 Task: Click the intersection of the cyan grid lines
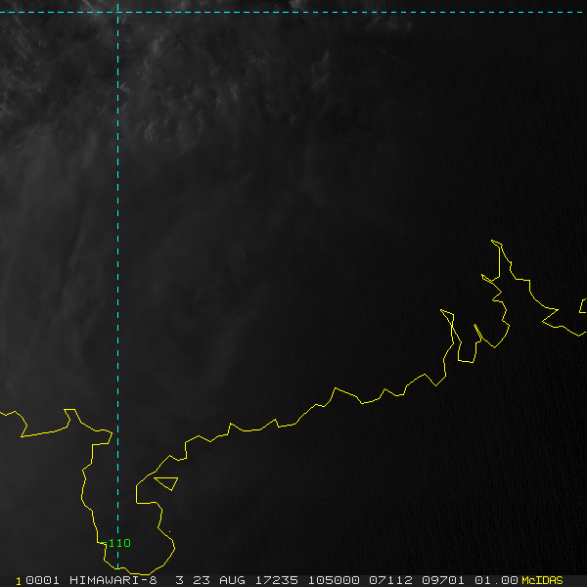click(x=118, y=13)
